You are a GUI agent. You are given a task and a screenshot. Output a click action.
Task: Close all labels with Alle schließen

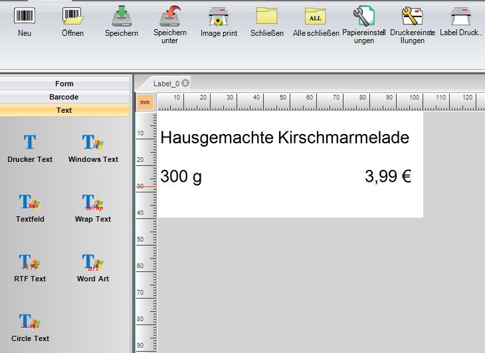316,22
